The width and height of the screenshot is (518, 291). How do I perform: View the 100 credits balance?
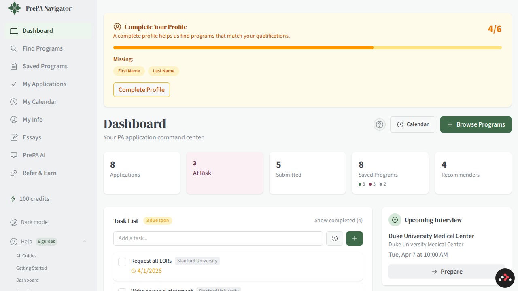(34, 199)
